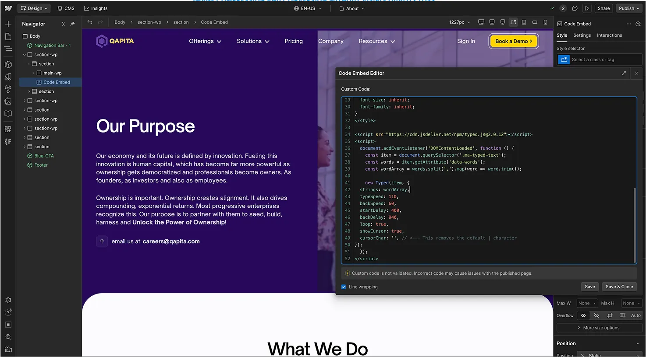Pin the Navigator panel
The height and width of the screenshot is (357, 646).
click(x=73, y=24)
